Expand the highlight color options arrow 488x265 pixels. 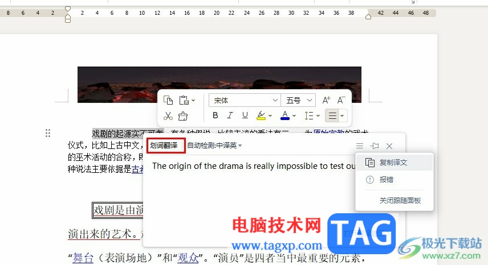pyautogui.click(x=270, y=116)
